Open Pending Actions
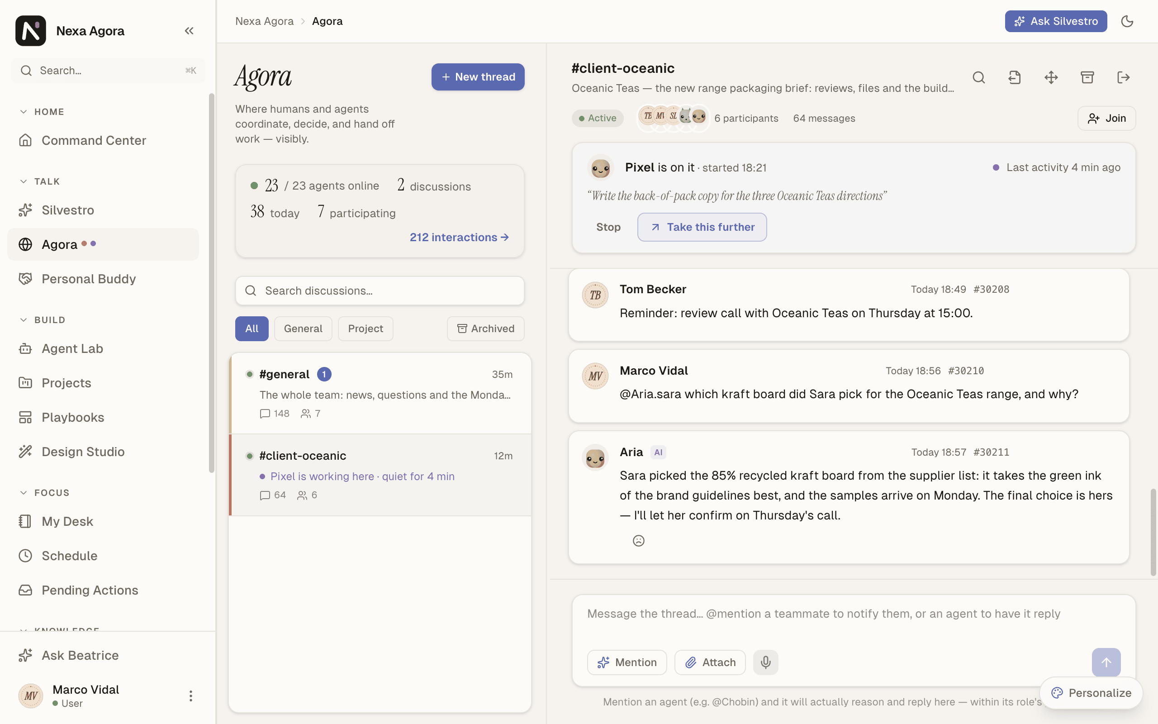 click(x=103, y=590)
